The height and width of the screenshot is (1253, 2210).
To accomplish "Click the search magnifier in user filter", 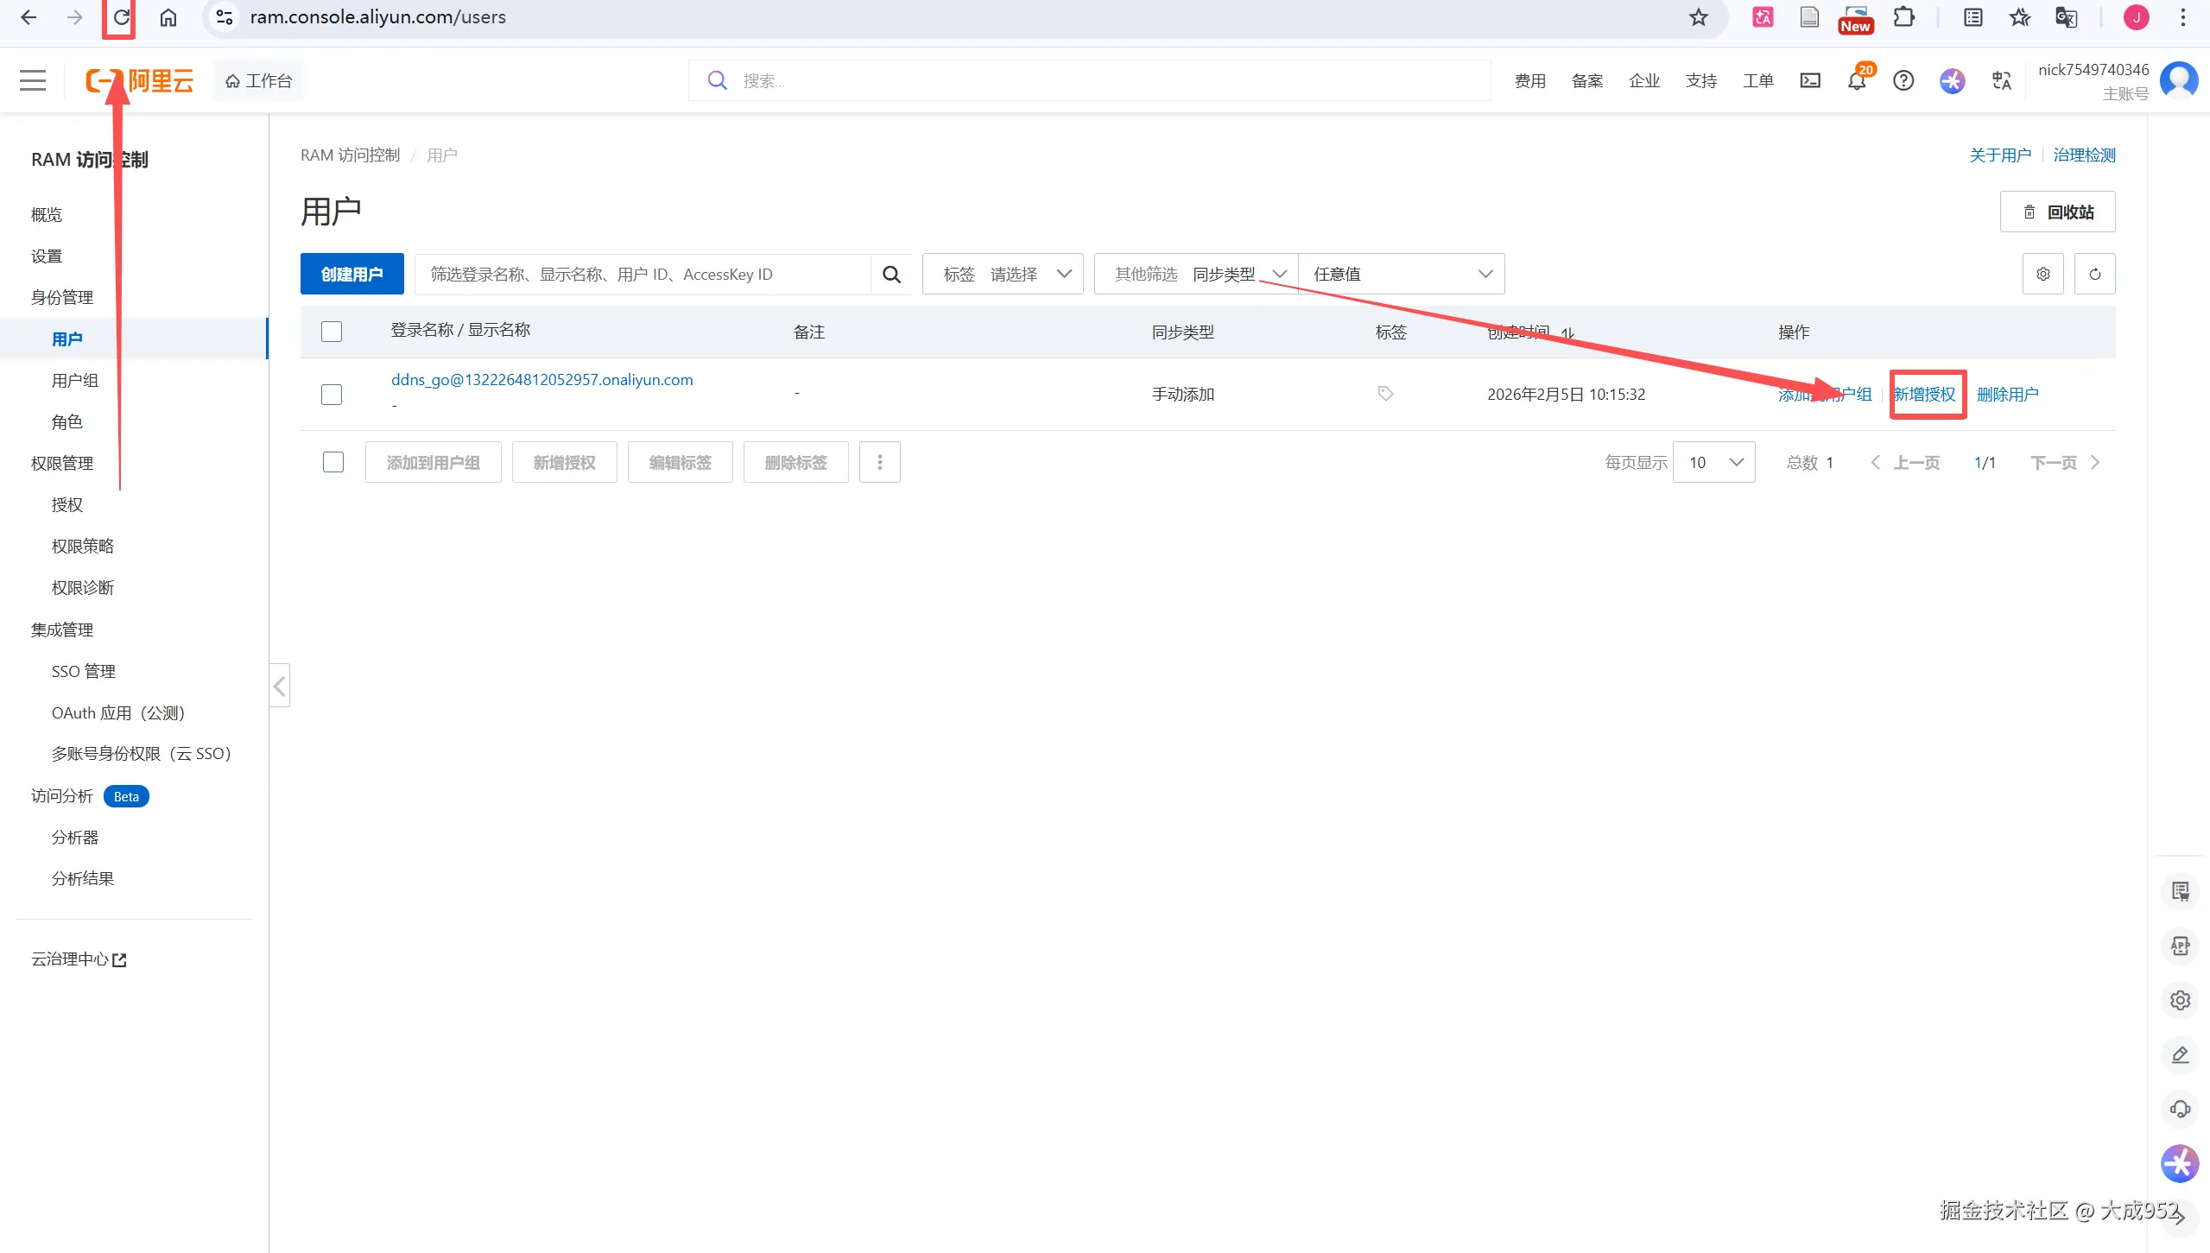I will tap(891, 275).
